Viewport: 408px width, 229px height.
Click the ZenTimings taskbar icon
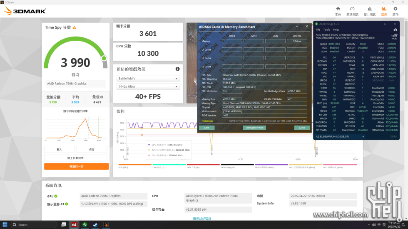(x=85, y=224)
